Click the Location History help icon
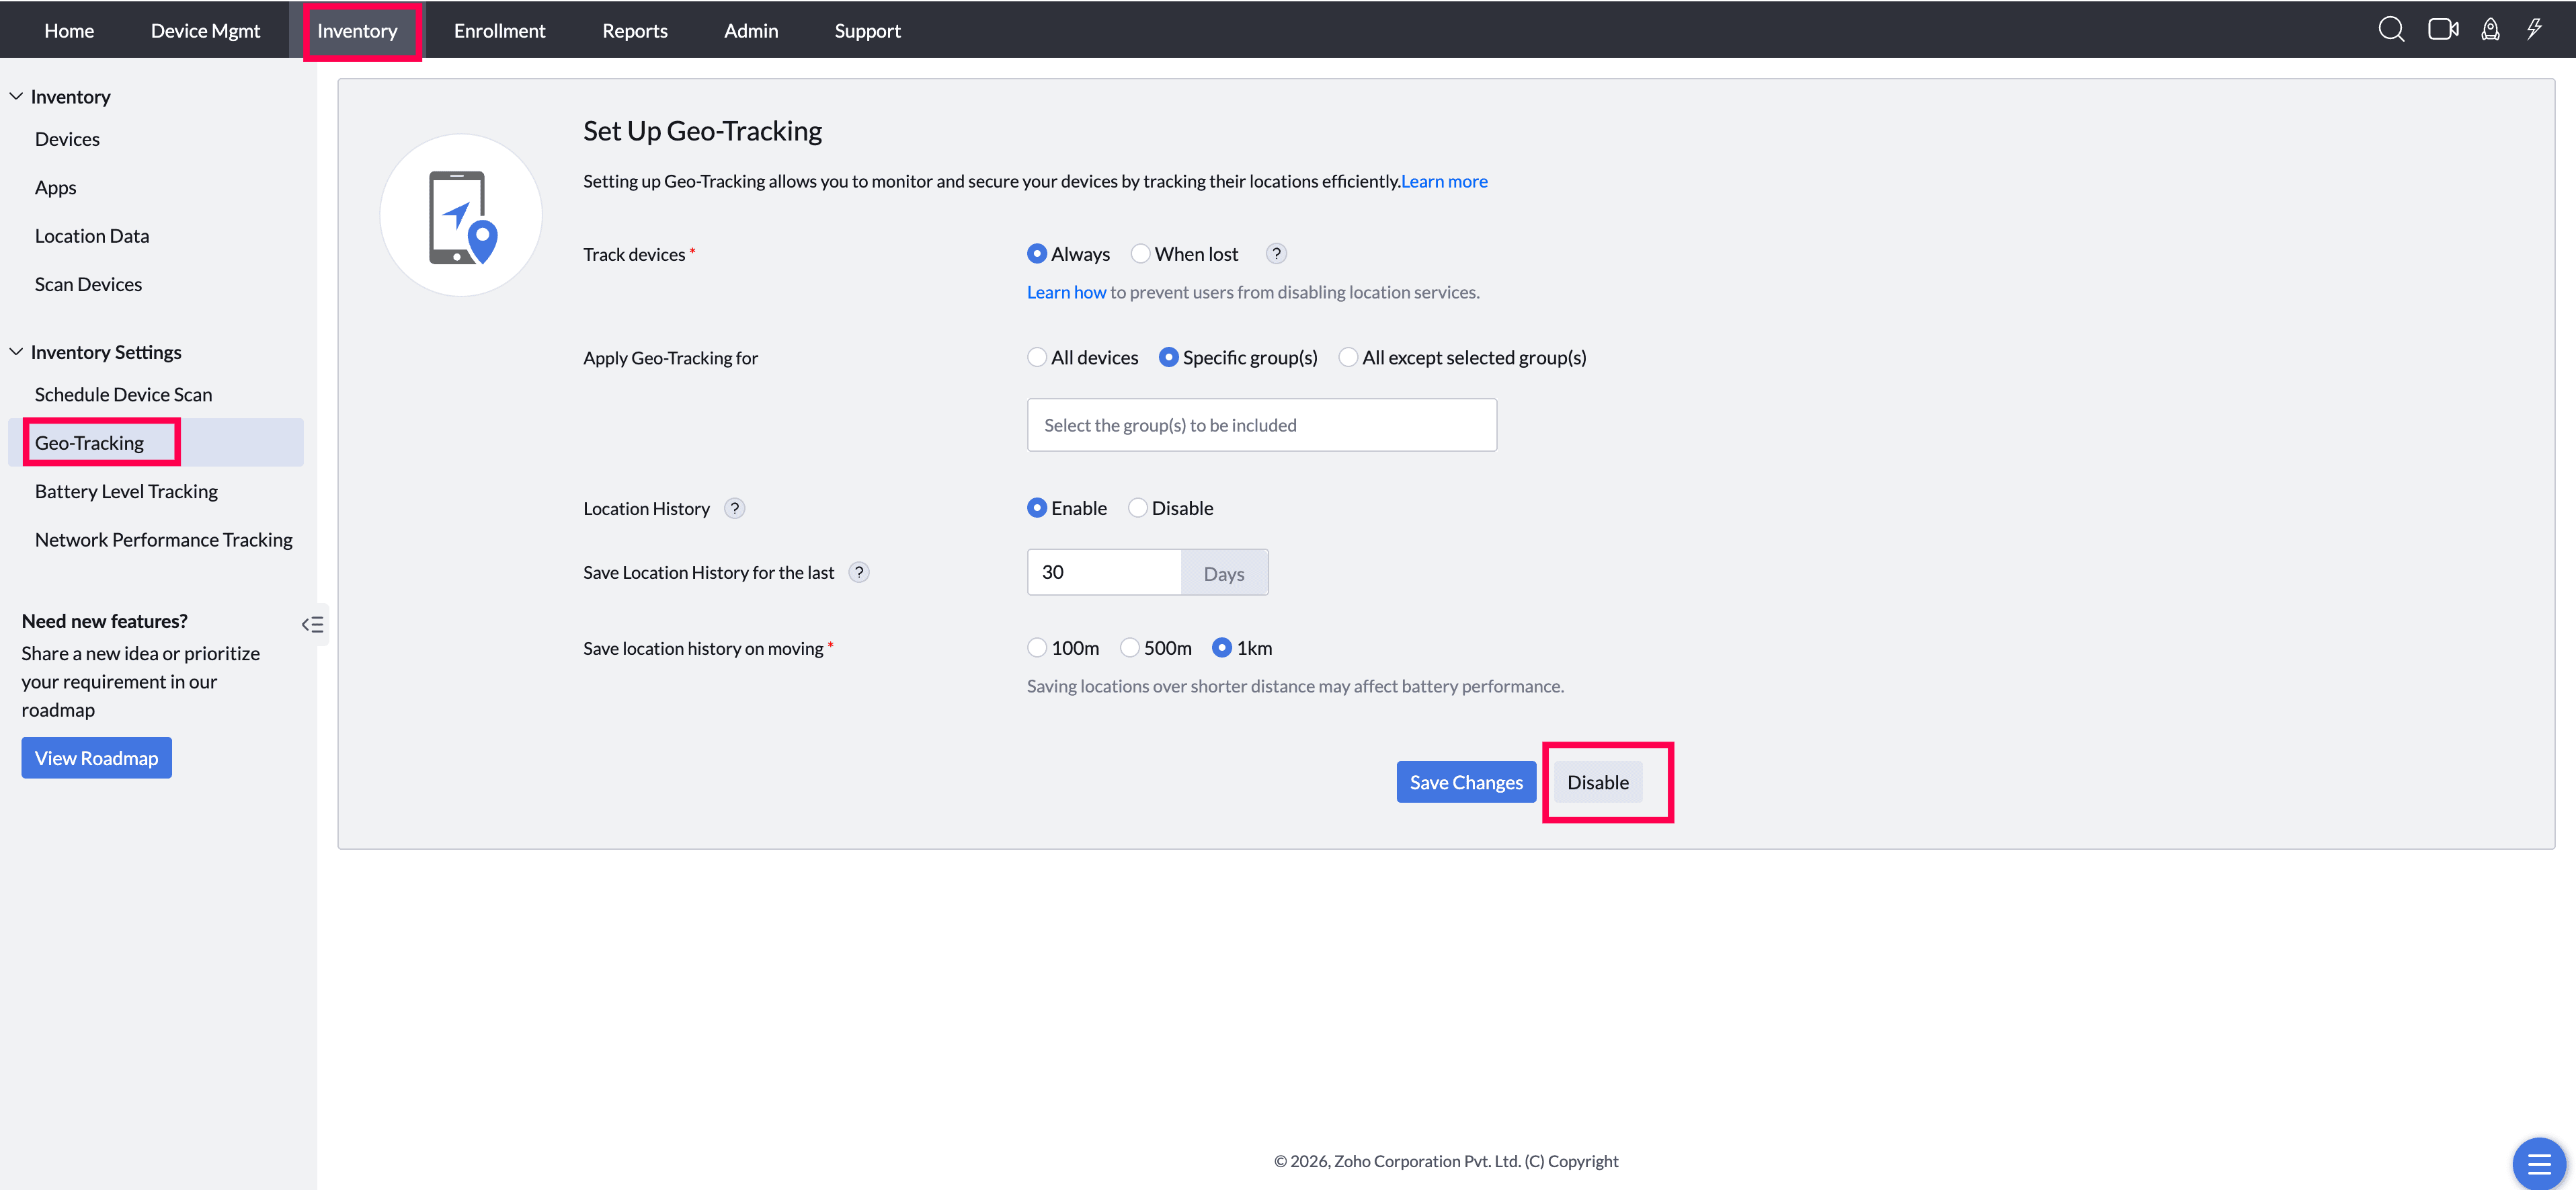 tap(735, 508)
